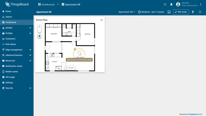Expand Sensor Map widget to fullscreen
Screen dimensions: 206x116
click(101, 20)
